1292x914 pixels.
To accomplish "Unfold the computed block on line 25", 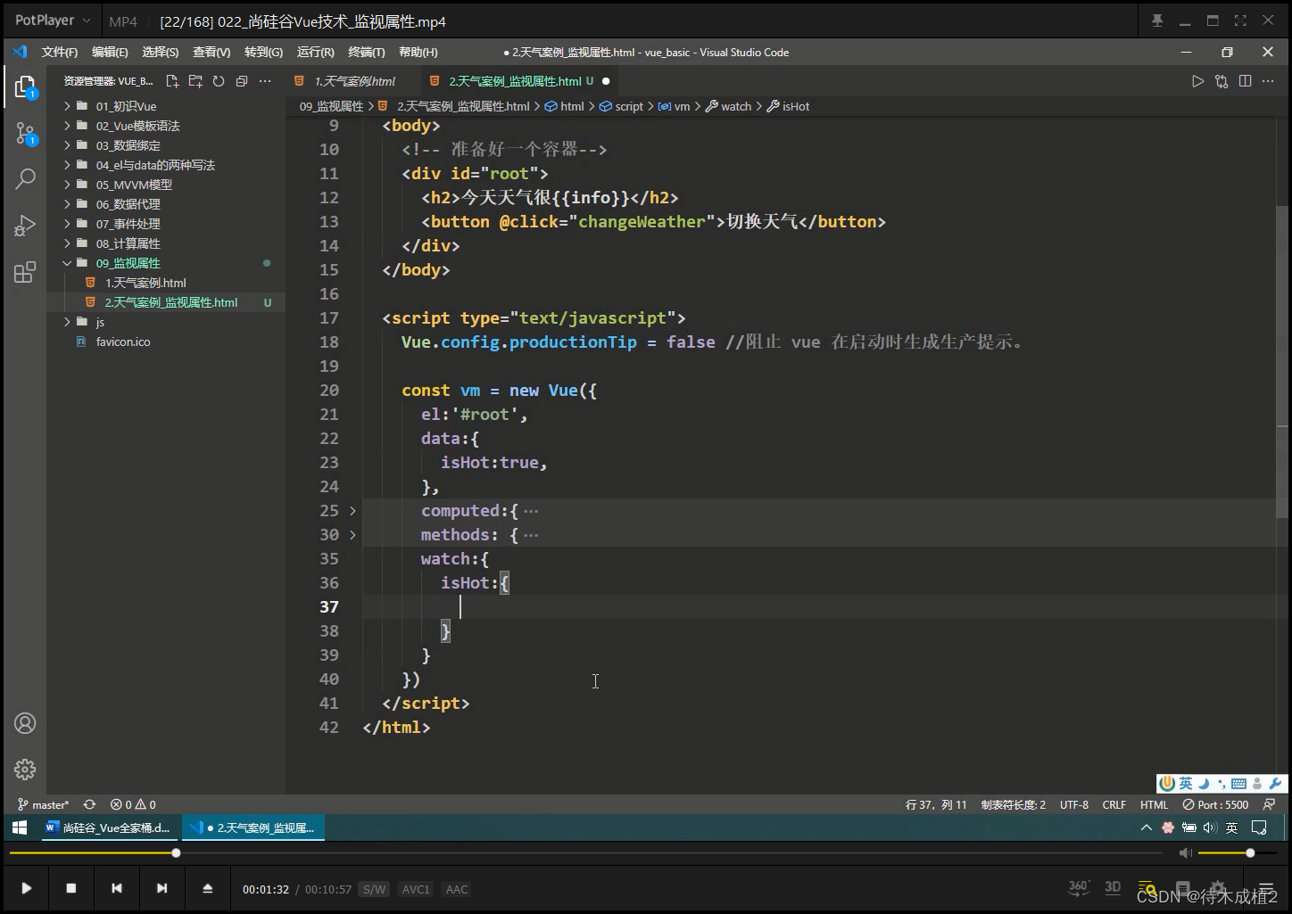I will pyautogui.click(x=352, y=511).
